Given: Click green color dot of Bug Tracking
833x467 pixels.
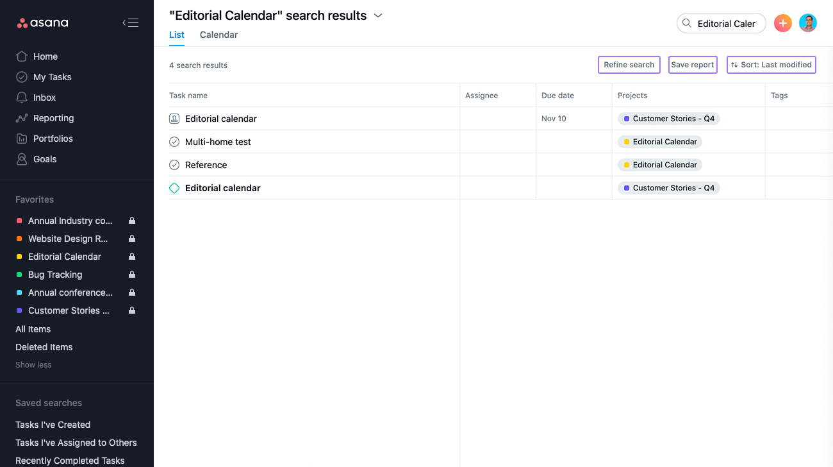Looking at the screenshot, I should pos(19,275).
